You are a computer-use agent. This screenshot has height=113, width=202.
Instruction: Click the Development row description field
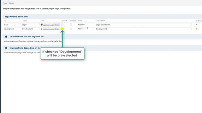pos(144,29)
